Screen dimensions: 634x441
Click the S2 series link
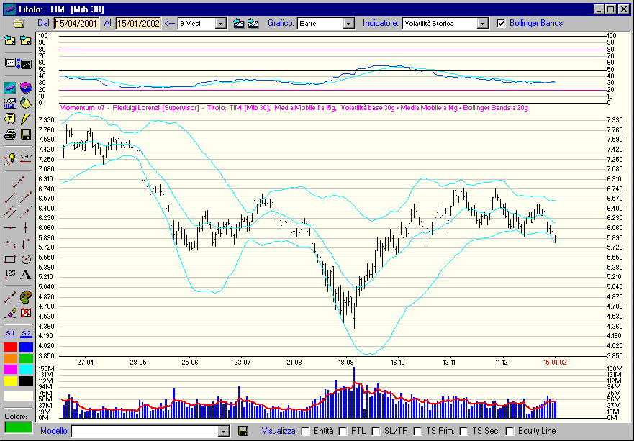point(27,334)
